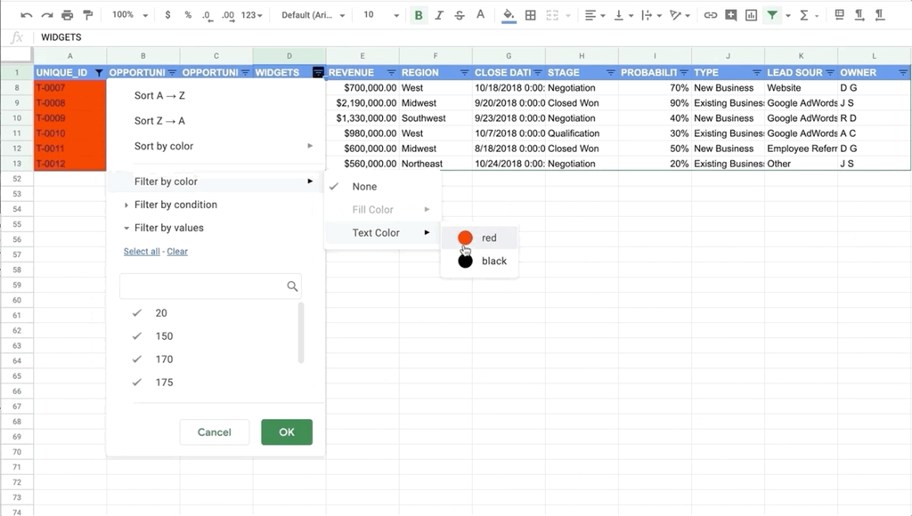912x516 pixels.
Task: Click UNIQUE_ID column filter icon
Action: tap(99, 73)
